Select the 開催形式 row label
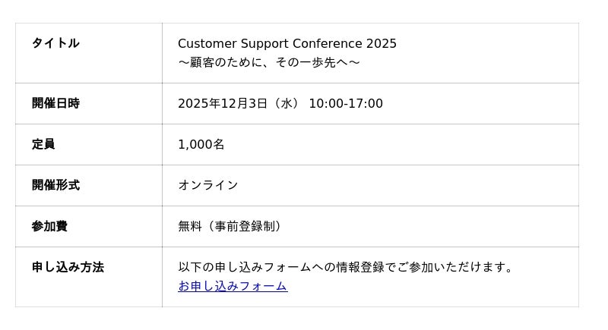This screenshot has height=330, width=608. 55,185
